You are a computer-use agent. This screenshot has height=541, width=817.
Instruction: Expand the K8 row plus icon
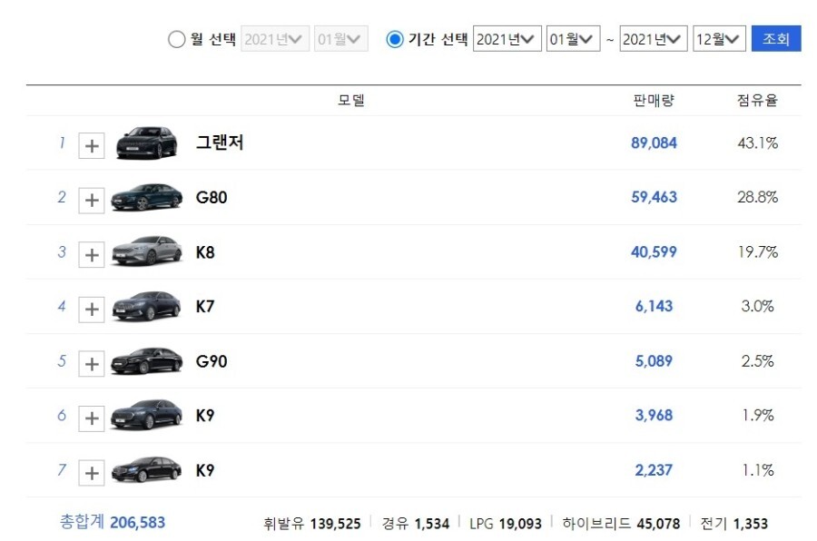92,255
